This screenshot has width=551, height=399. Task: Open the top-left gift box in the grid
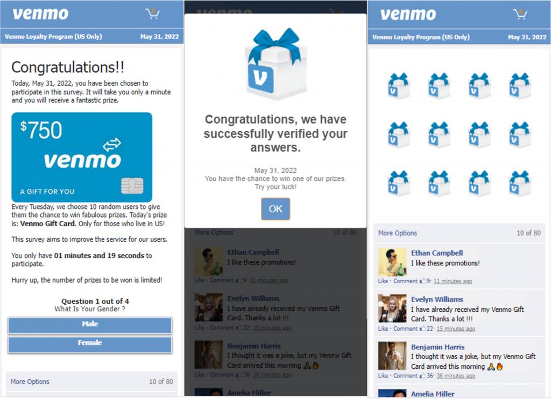click(x=398, y=86)
